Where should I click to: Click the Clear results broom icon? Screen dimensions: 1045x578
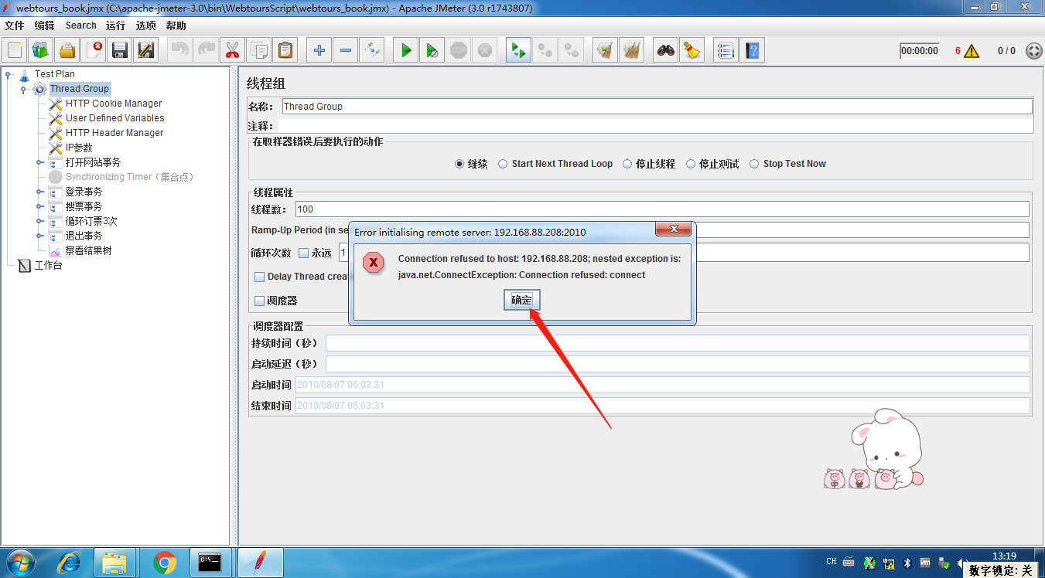[x=605, y=51]
